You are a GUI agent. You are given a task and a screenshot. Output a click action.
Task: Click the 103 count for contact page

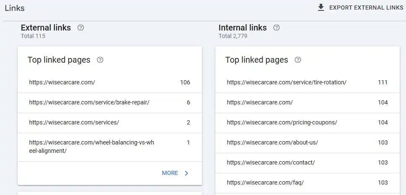[x=383, y=163]
